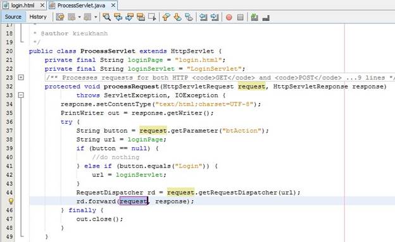The height and width of the screenshot is (242, 395).
Task: Stop macro recording with the square icon
Action: pyautogui.click(x=241, y=17)
